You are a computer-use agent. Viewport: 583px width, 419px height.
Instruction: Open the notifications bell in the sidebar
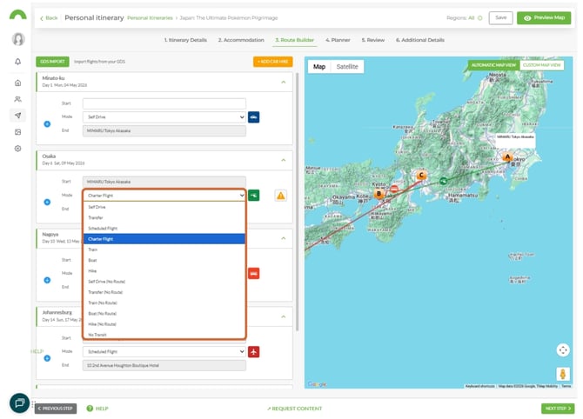coord(18,62)
